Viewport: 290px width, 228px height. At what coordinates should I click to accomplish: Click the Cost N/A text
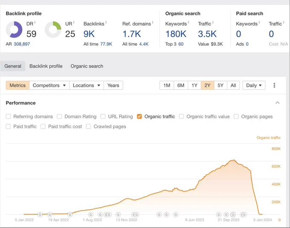278,44
